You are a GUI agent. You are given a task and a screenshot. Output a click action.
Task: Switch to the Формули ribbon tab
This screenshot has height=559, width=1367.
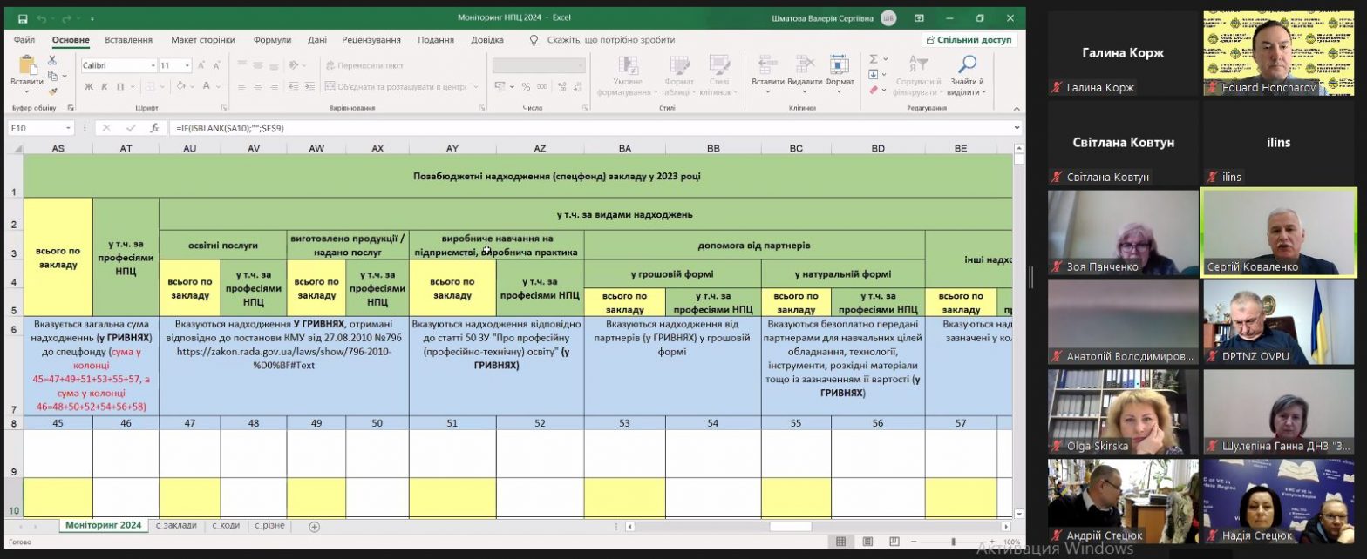pos(272,40)
